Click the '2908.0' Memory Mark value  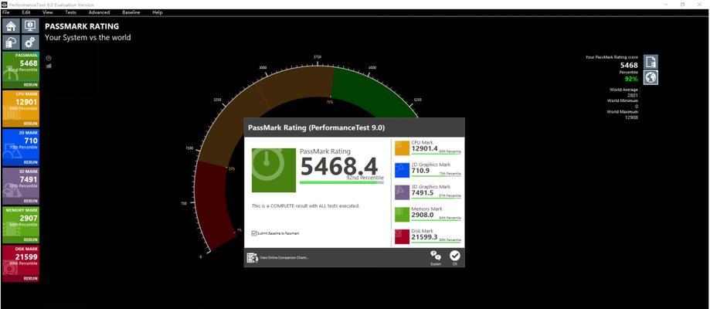[x=422, y=215]
